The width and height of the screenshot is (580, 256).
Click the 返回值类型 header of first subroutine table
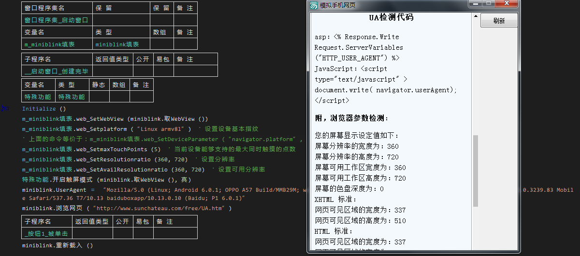[112, 59]
